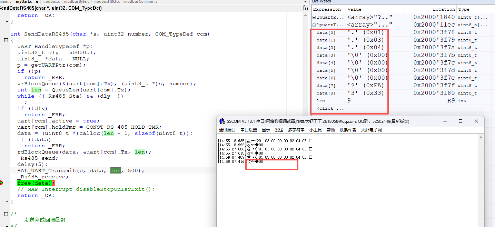Expand the lpuartR... array in Live Watch
This screenshot has width=495, height=227.
point(314,17)
